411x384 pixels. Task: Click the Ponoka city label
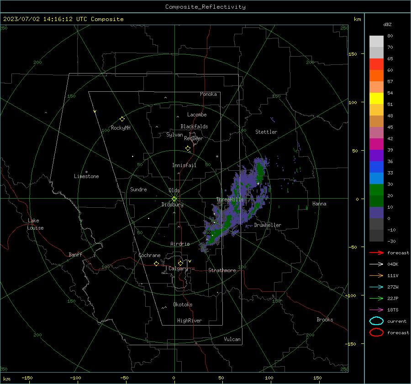tap(208, 94)
